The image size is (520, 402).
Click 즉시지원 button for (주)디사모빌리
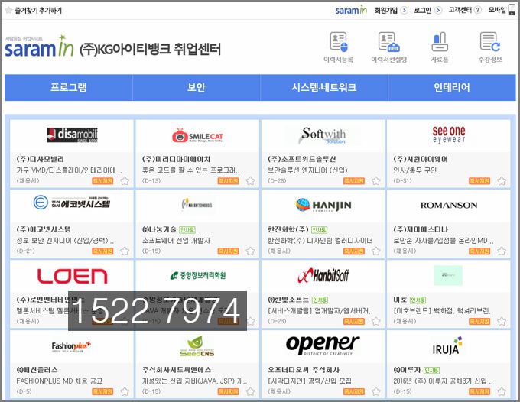102,181
